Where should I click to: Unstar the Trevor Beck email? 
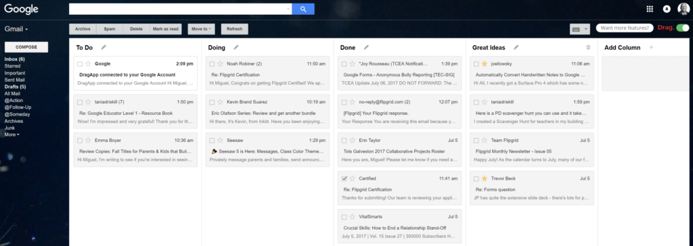tap(485, 178)
